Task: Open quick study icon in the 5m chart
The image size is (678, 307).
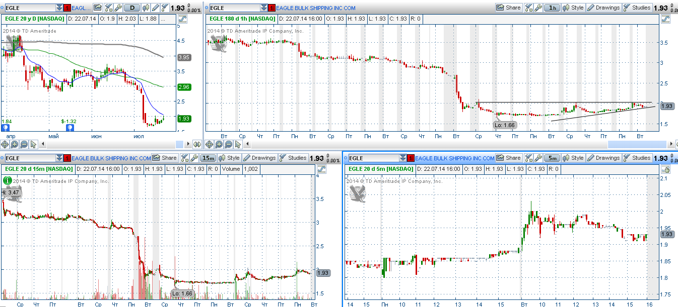Action: click(529, 158)
